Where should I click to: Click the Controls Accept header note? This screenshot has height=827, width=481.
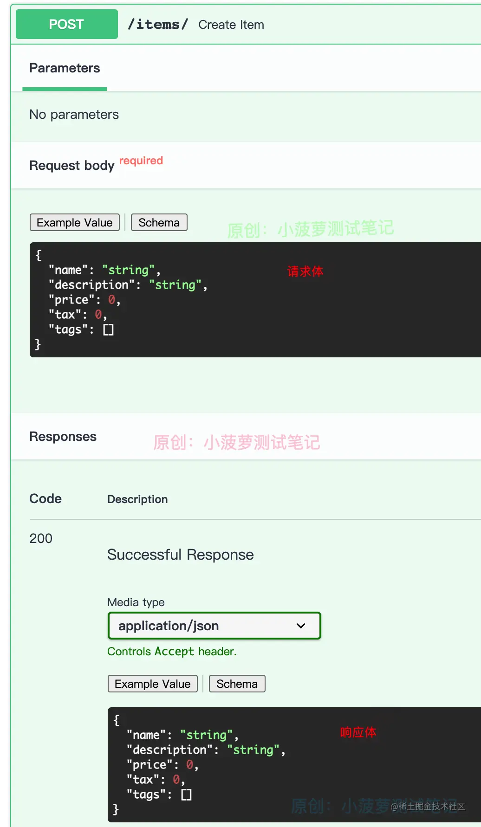pyautogui.click(x=172, y=652)
